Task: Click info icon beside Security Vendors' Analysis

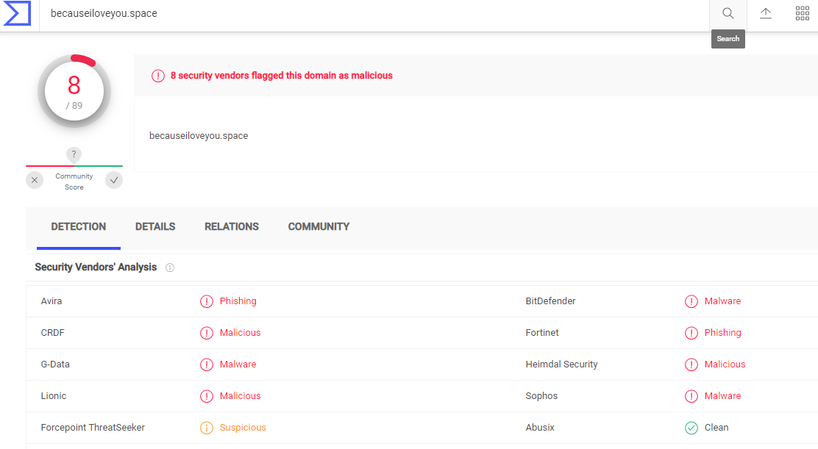Action: point(170,267)
